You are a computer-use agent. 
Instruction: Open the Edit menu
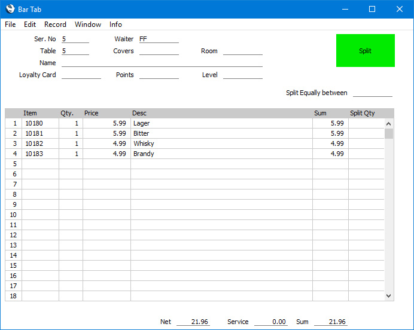pyautogui.click(x=30, y=25)
